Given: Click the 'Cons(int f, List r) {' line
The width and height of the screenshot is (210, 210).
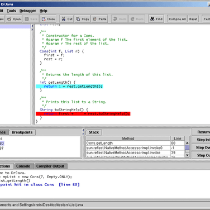Looking at the screenshot, I should pyautogui.click(x=61, y=51).
